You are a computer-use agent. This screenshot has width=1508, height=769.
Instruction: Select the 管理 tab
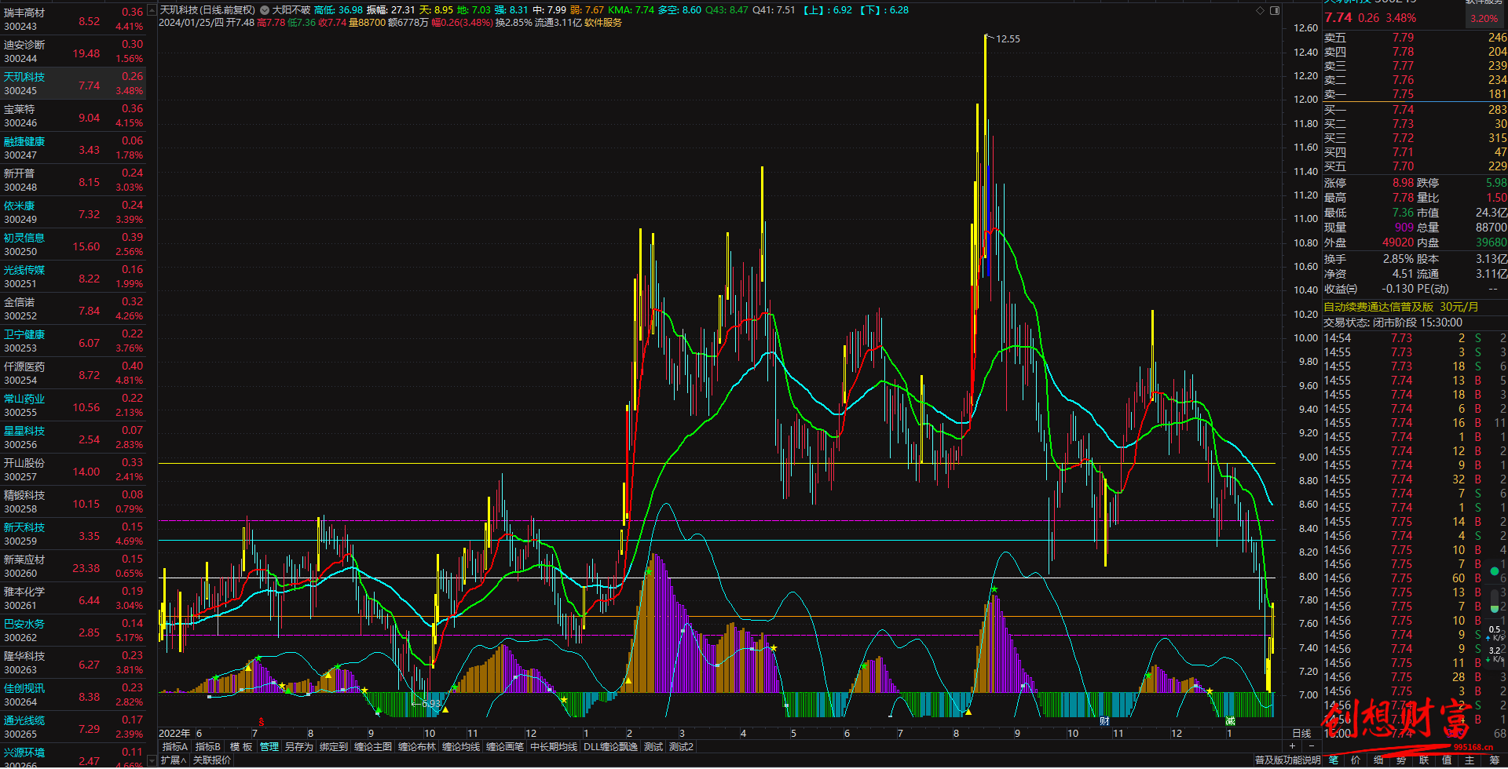pyautogui.click(x=269, y=746)
